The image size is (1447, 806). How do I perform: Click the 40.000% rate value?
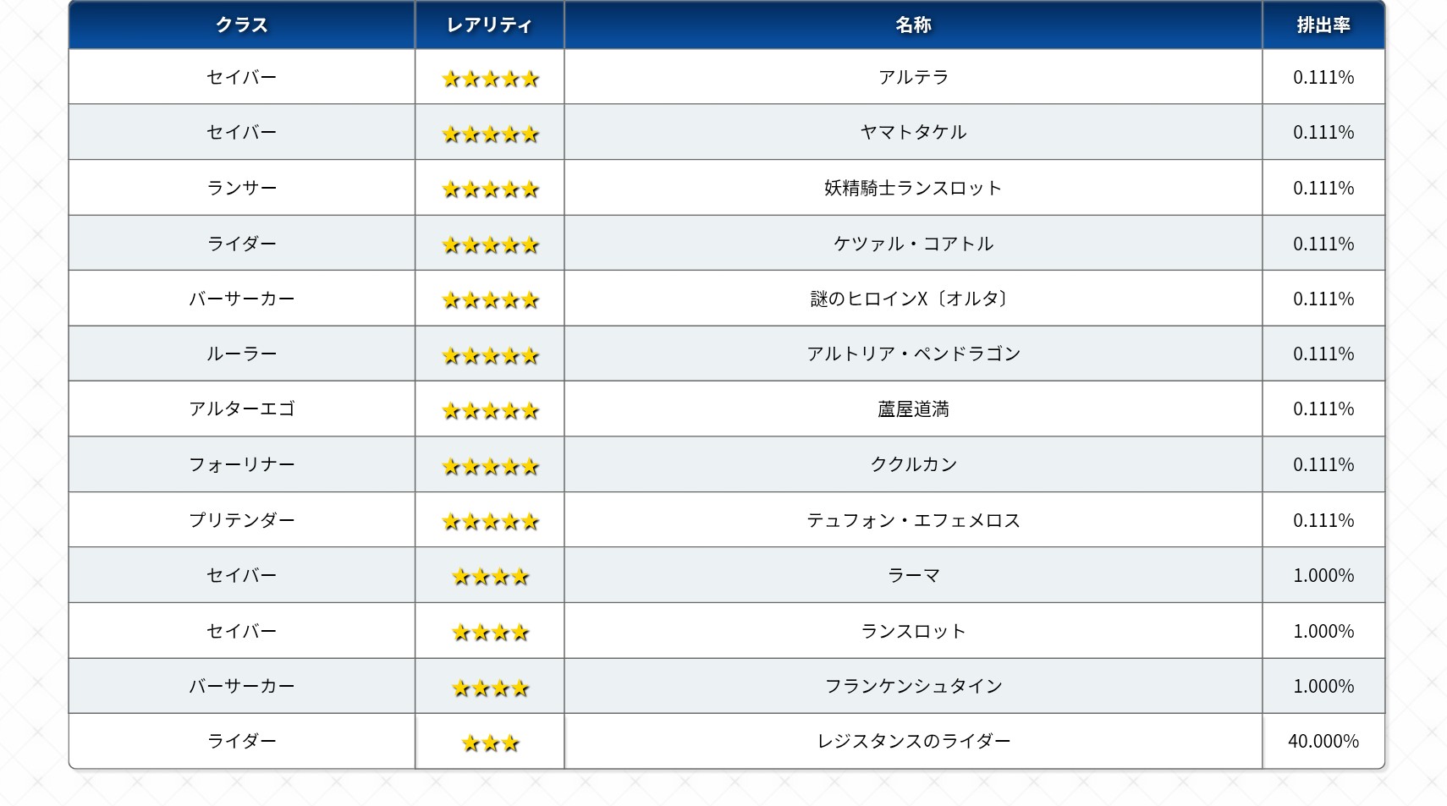pos(1323,741)
